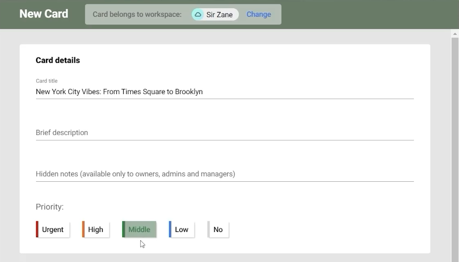Click the Card details section heading
This screenshot has width=459, height=262.
pos(58,61)
